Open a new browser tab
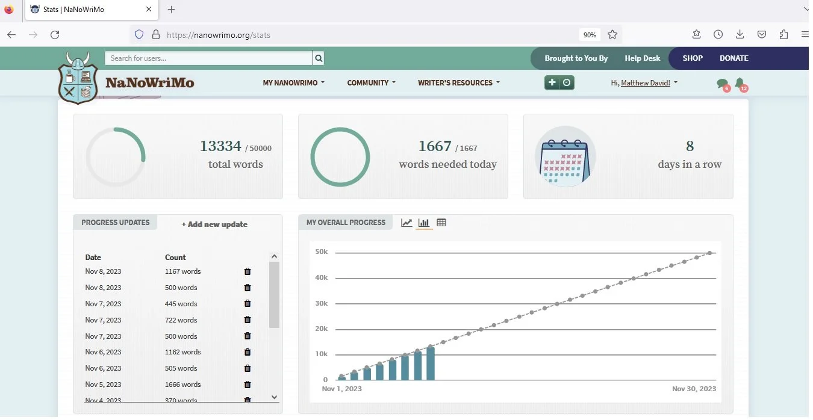 coord(171,10)
